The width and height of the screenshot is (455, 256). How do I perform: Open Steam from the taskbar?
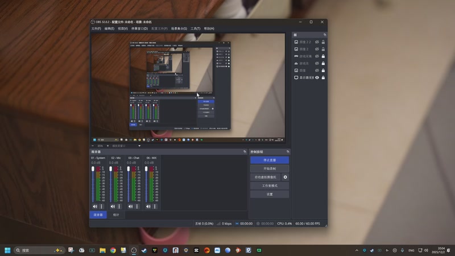coord(144,250)
